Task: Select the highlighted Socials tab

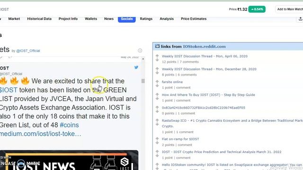Action: (127, 19)
